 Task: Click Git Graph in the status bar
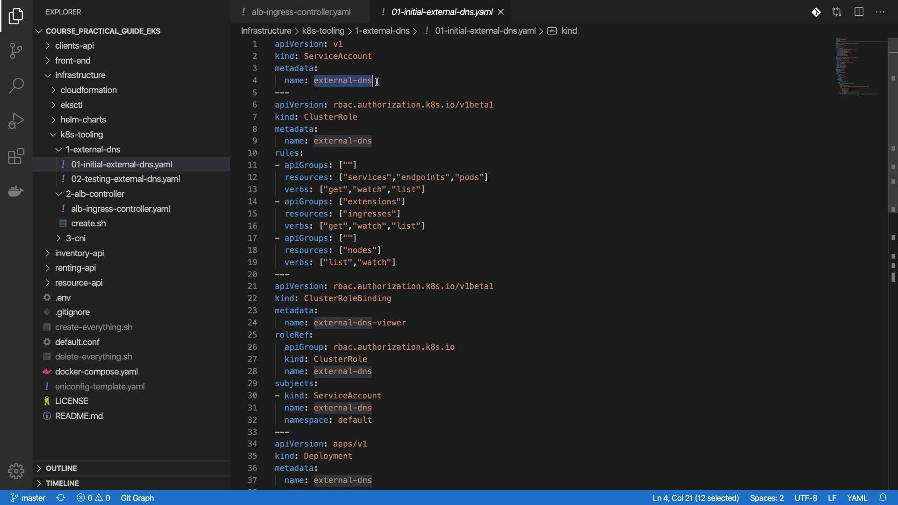point(137,498)
